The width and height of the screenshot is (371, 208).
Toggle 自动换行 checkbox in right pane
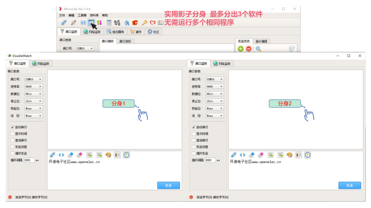pos(193,127)
